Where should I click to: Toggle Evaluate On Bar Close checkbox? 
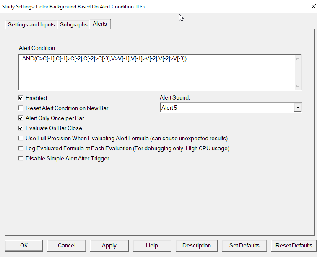click(x=21, y=128)
